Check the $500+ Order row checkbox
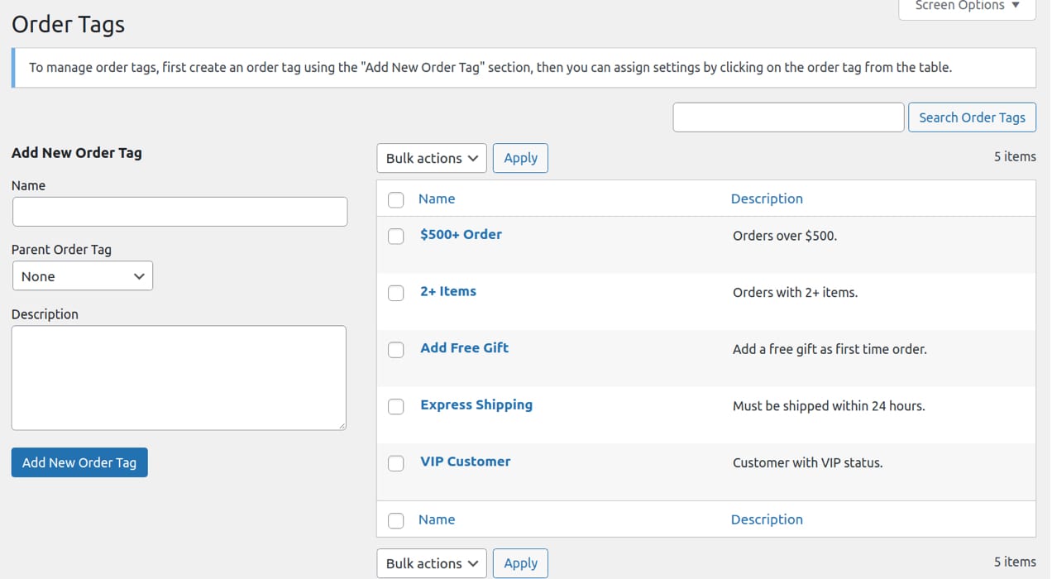 [396, 237]
